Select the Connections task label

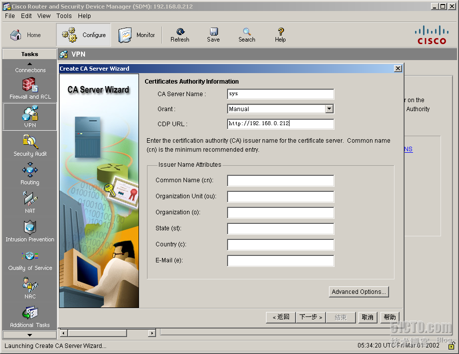[30, 70]
